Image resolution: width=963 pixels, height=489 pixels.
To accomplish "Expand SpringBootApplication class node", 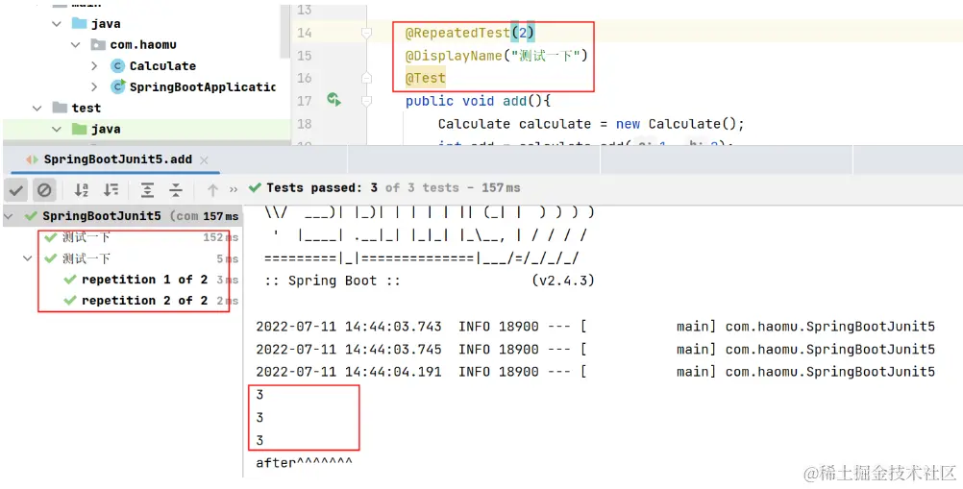I will tap(94, 87).
